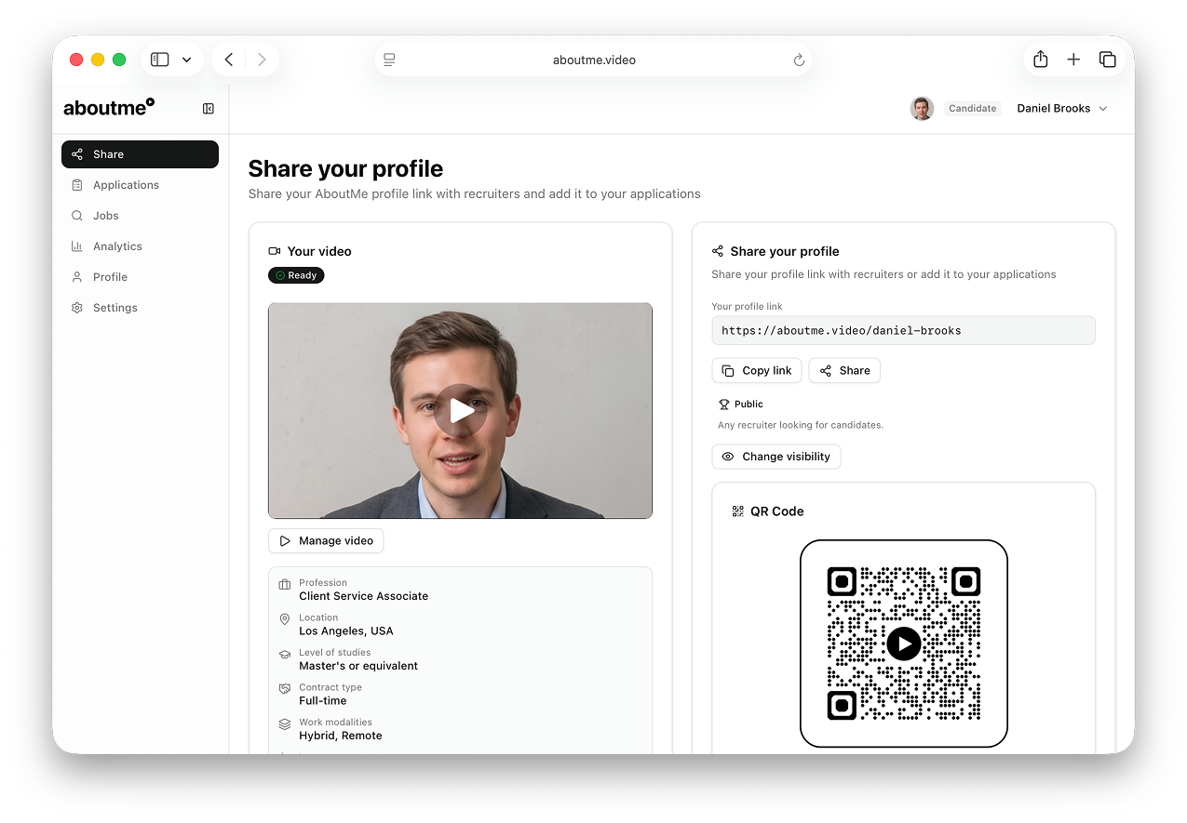The image size is (1187, 823).
Task: Click the Public trophy icon
Action: [x=724, y=405]
